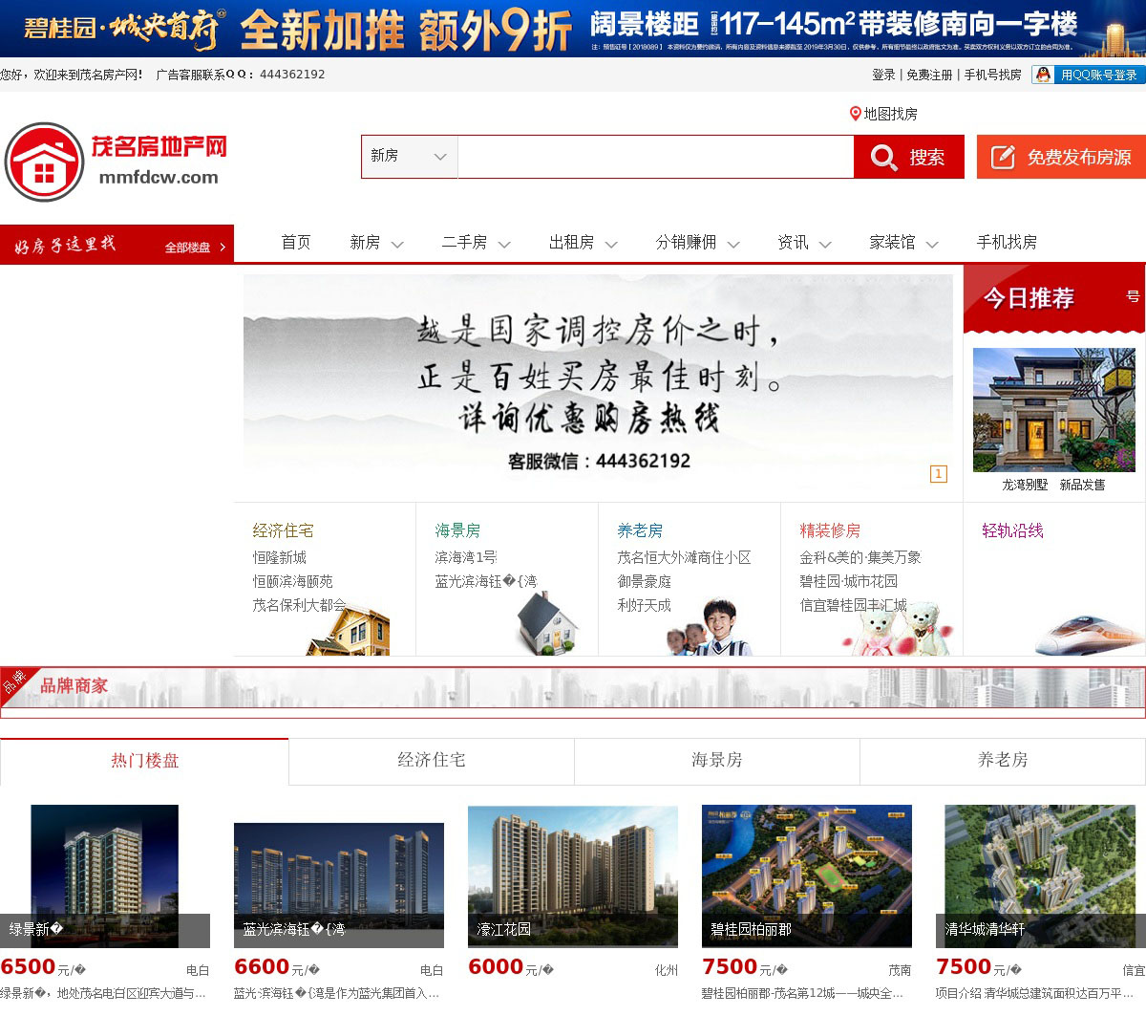This screenshot has width=1146, height=1016.
Task: Open 利好天成 listing link
Action: pos(644,605)
